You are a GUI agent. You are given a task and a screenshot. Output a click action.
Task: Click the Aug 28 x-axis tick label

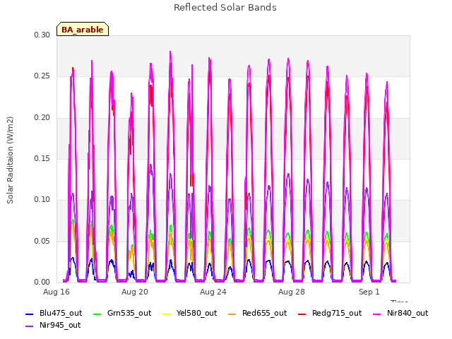pyautogui.click(x=292, y=292)
